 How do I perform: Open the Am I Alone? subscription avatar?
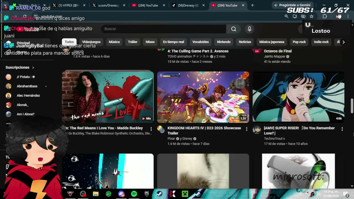click(x=9, y=114)
